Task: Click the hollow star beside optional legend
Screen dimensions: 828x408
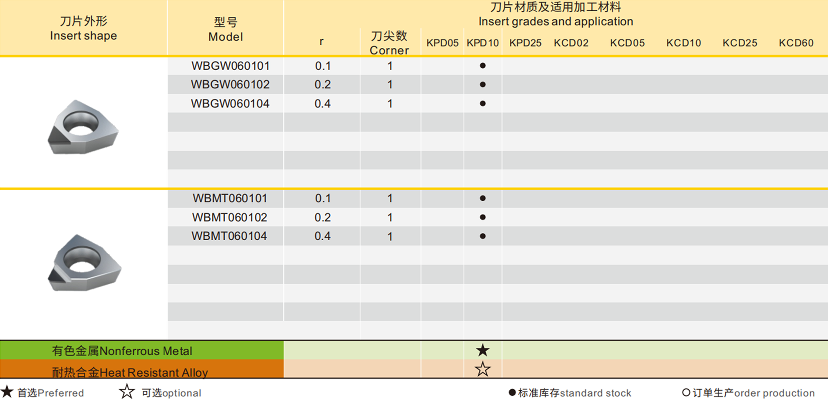Action: point(127,392)
